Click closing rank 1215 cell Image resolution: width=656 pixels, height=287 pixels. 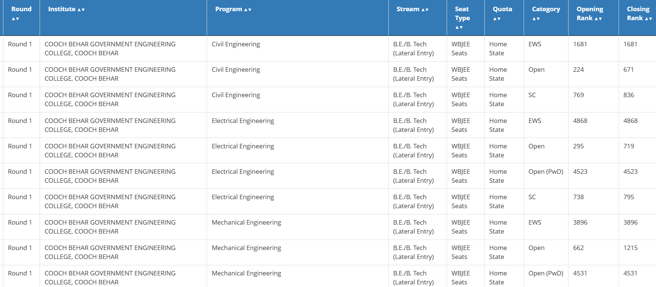(x=631, y=248)
